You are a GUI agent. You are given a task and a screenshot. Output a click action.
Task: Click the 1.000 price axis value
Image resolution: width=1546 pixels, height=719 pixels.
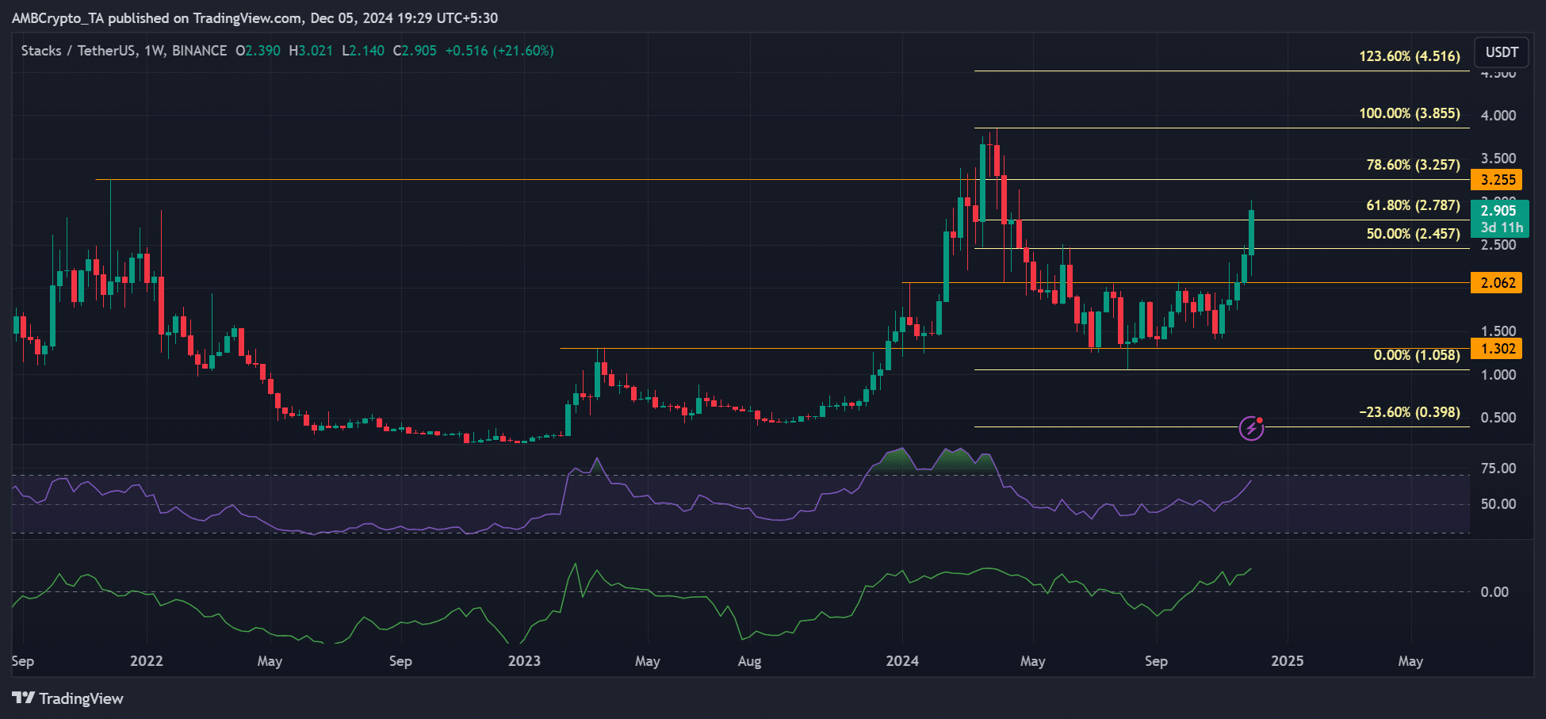tap(1498, 375)
